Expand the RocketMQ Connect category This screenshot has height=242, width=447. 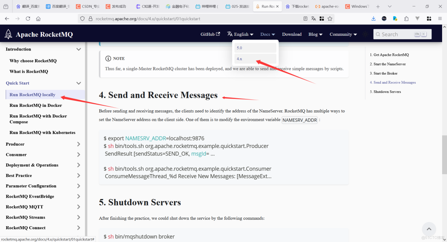click(x=79, y=228)
